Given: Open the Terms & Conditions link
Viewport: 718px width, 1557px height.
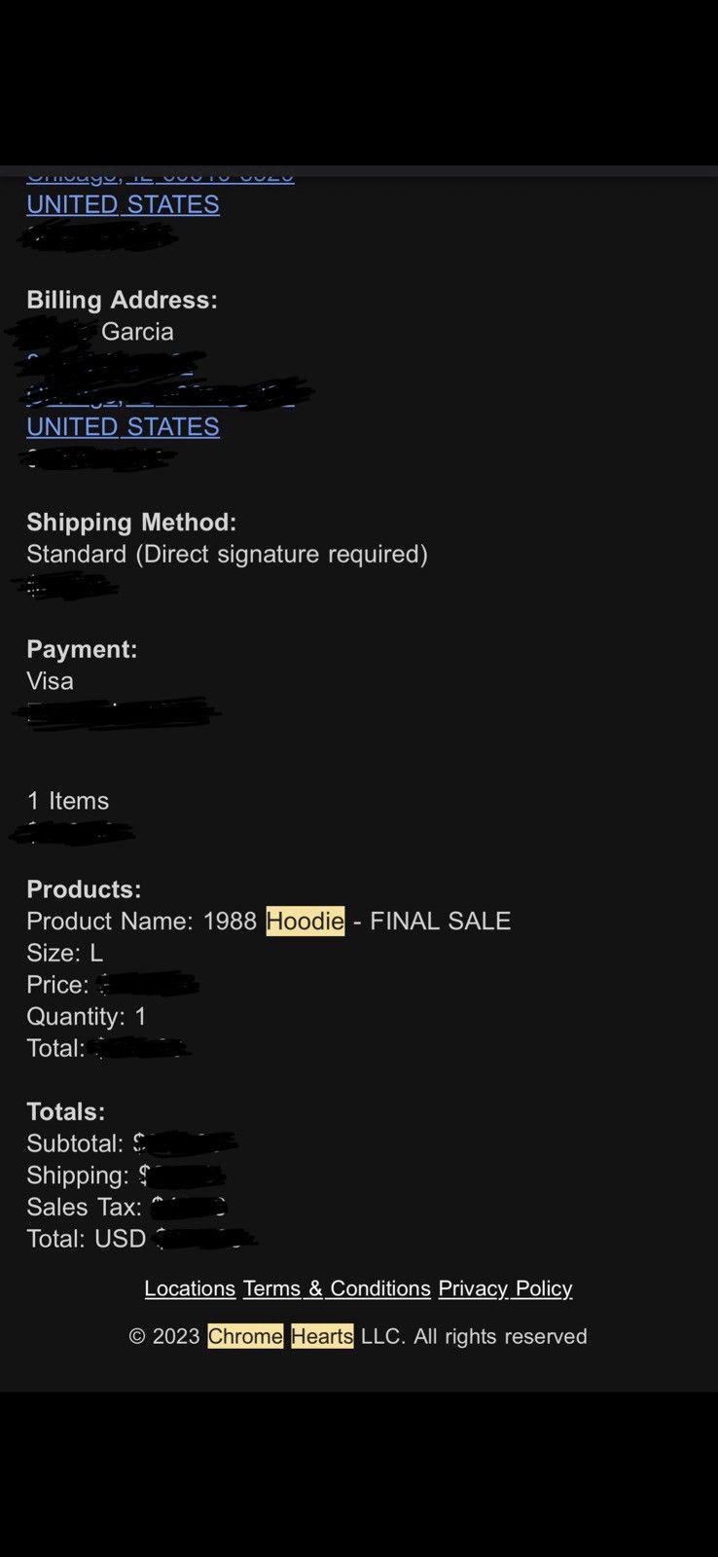Looking at the screenshot, I should [337, 1288].
